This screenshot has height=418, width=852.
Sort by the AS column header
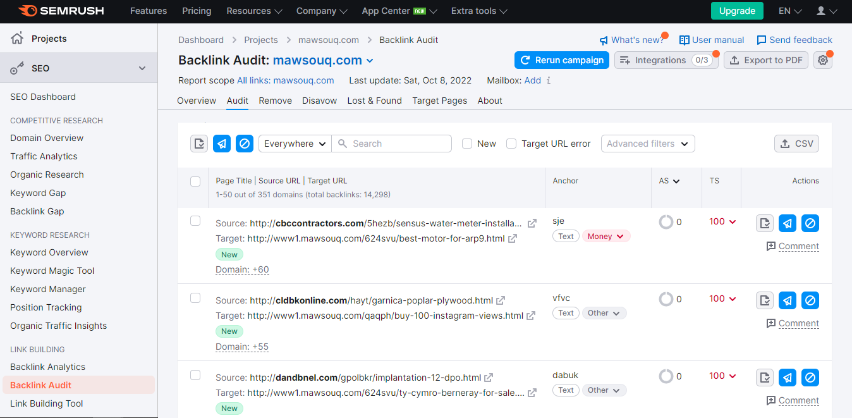669,181
